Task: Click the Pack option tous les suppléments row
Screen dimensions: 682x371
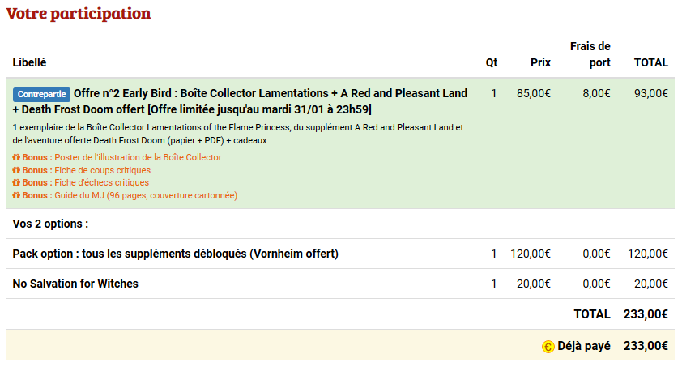Action: tap(176, 254)
